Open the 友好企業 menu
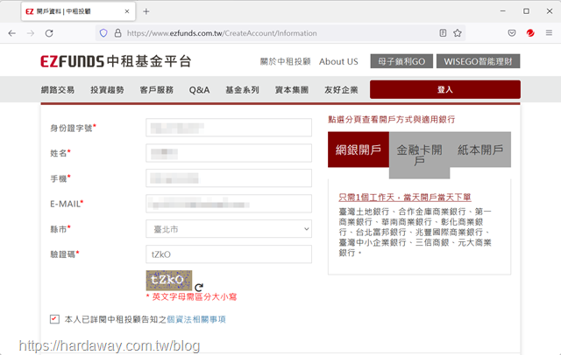This screenshot has height=355, width=561. 341,90
